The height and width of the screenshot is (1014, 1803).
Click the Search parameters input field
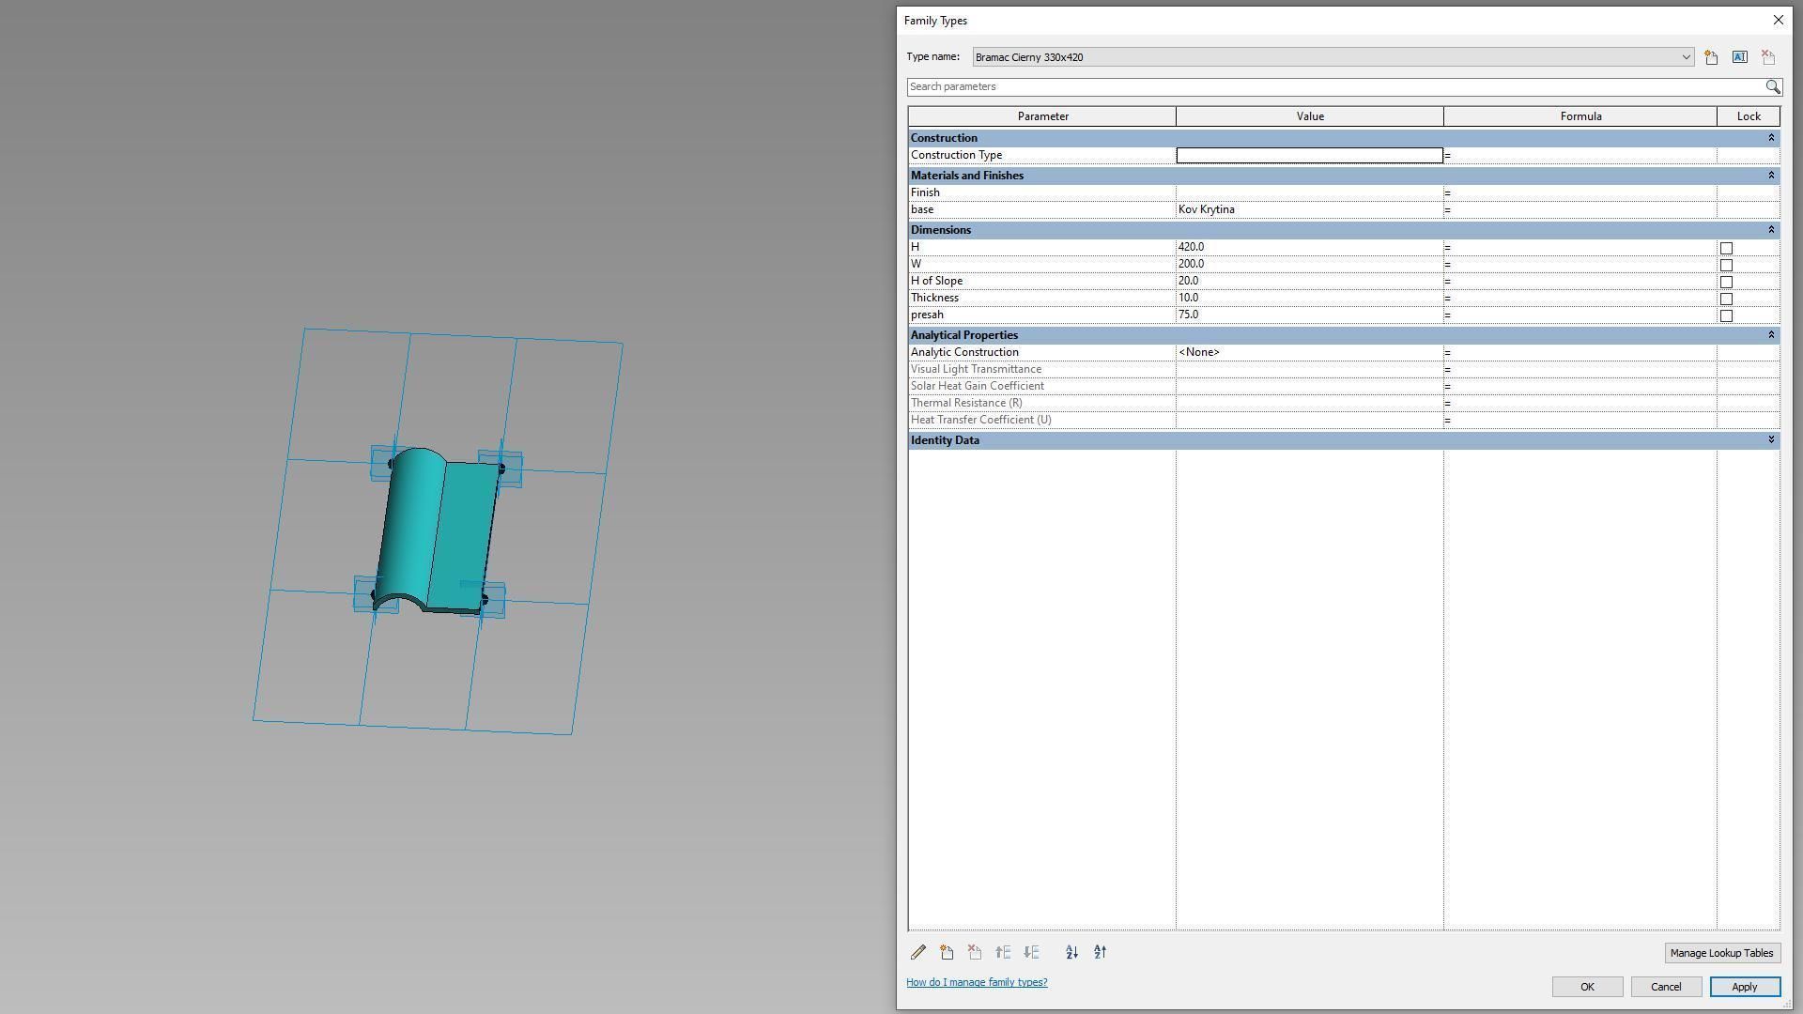click(x=1315, y=86)
